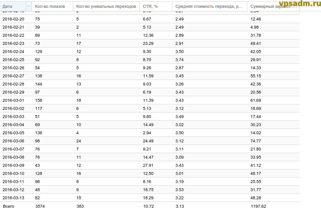Sort table by CTR, % header
This screenshot has height=210, width=321.
150,7
